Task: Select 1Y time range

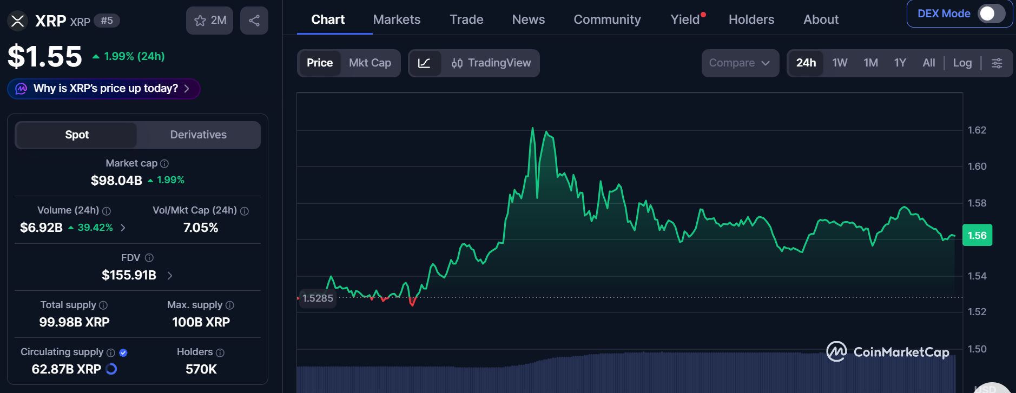Action: [x=900, y=63]
